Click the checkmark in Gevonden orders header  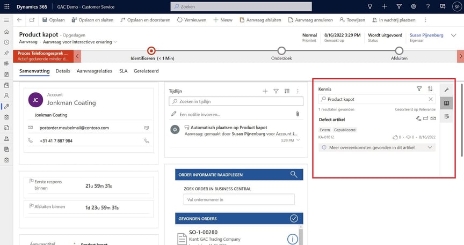click(294, 218)
